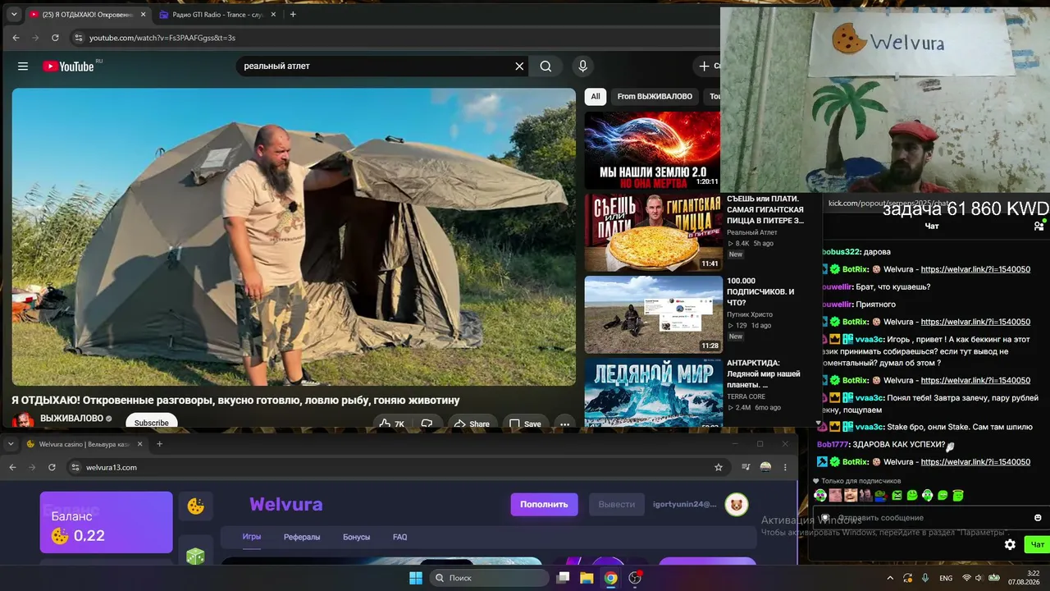The height and width of the screenshot is (591, 1050).
Task: Close the Радио GTI Radio tab
Action: (x=274, y=14)
